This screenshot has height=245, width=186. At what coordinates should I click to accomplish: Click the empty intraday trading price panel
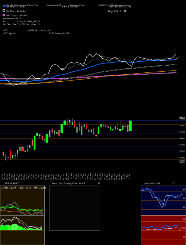click(x=74, y=208)
